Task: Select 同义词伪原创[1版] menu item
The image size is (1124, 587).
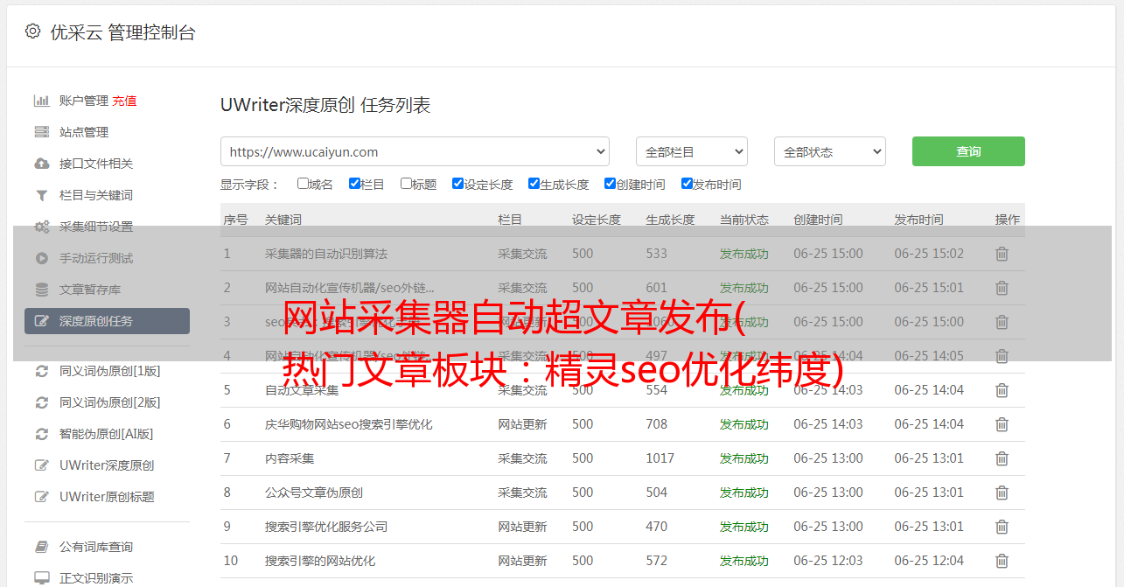Action: [110, 371]
